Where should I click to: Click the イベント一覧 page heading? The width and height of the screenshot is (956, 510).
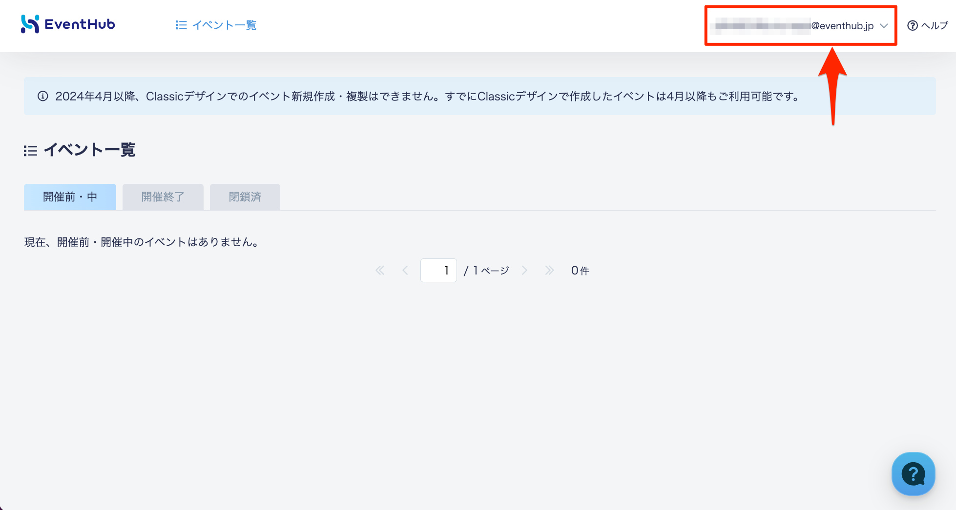pos(89,150)
